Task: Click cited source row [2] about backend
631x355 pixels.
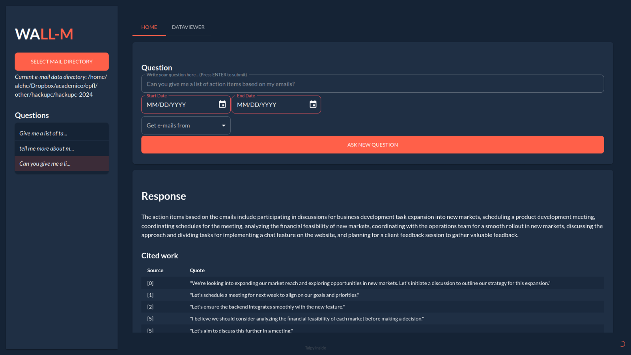Action: 372,307
